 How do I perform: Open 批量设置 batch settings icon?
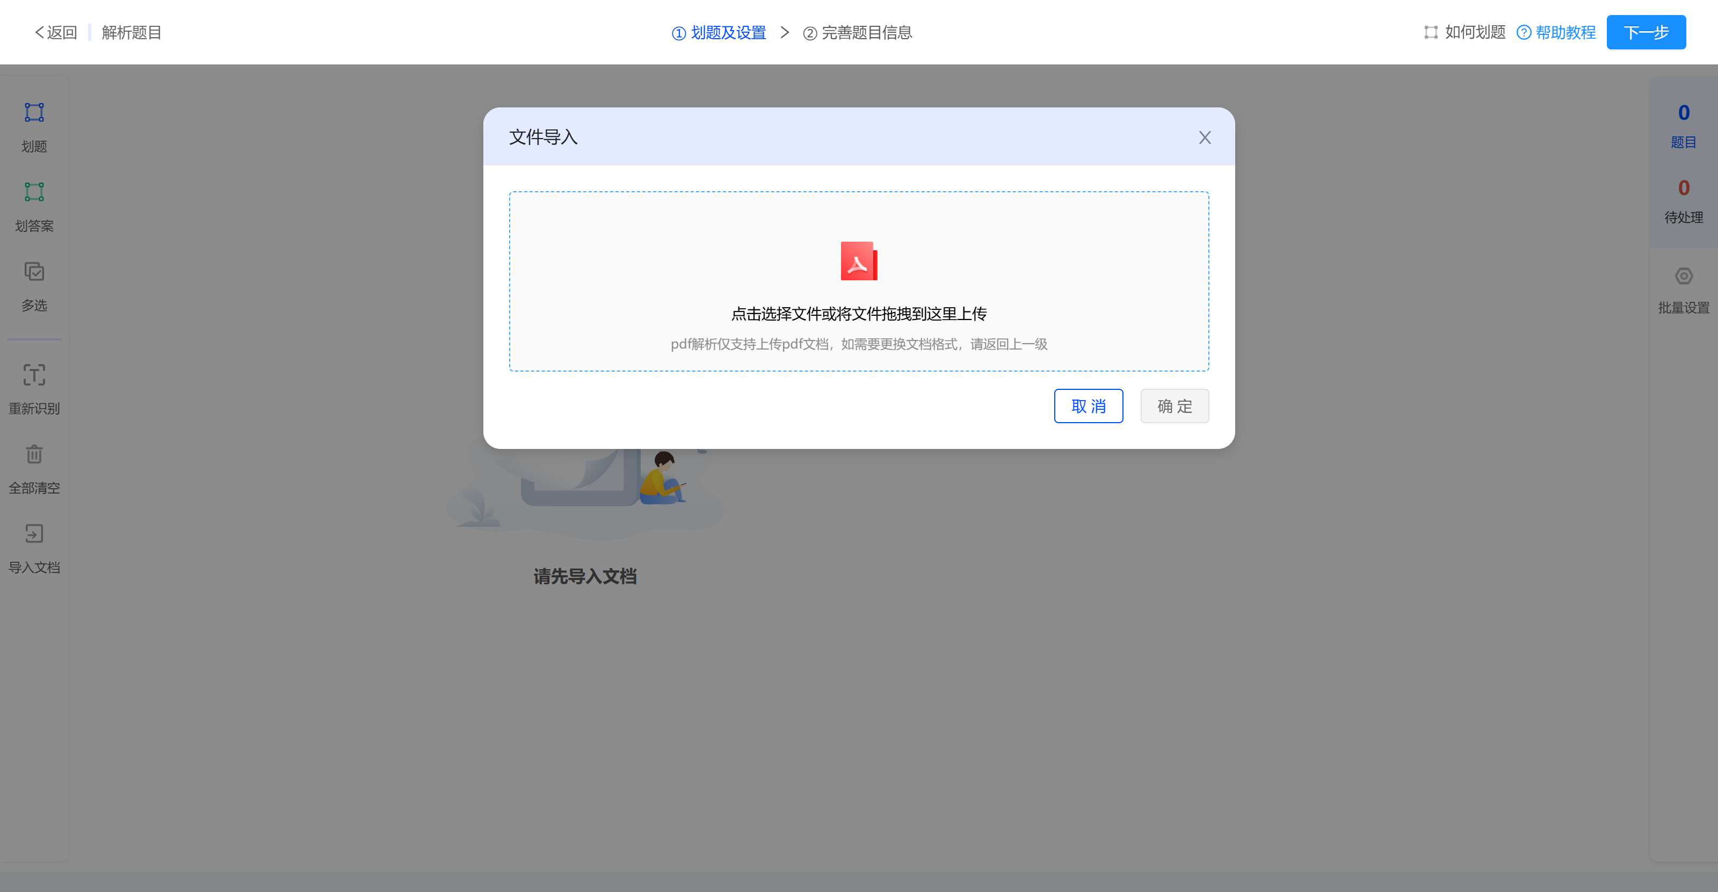(1683, 276)
